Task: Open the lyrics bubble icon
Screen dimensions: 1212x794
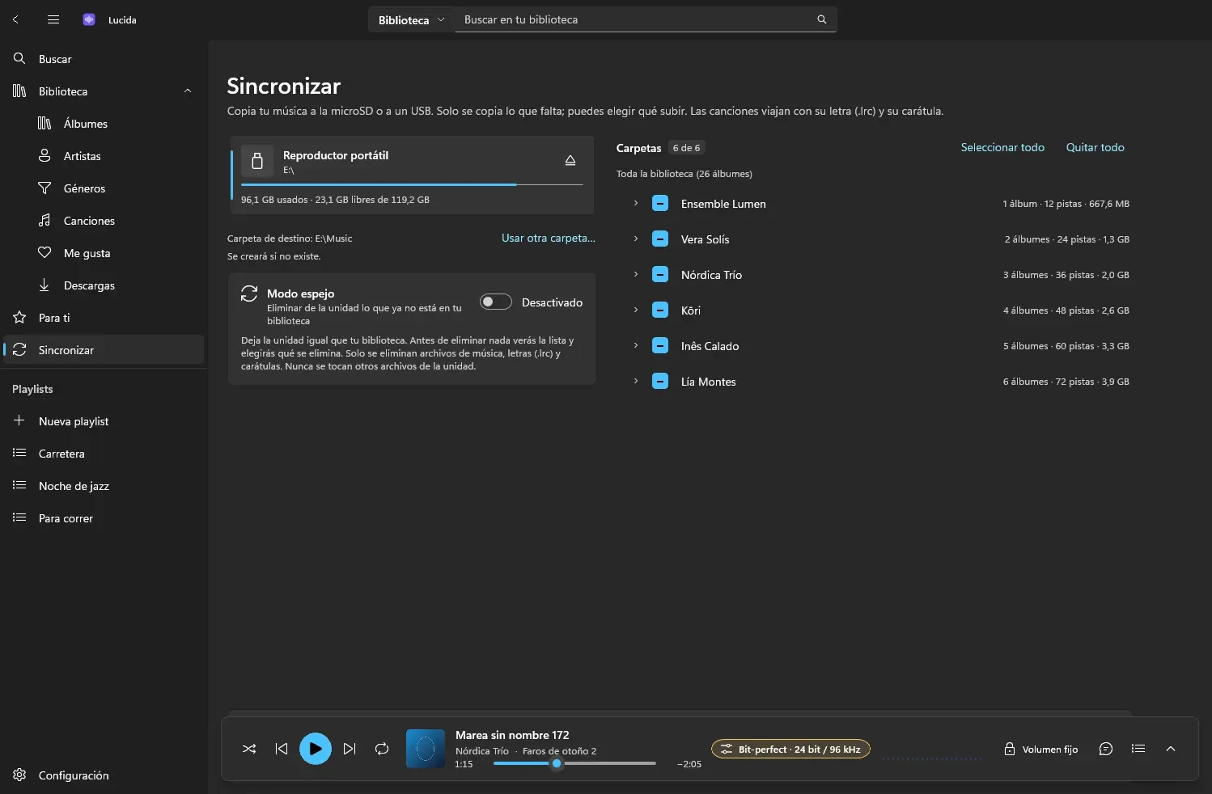Action: coord(1106,749)
